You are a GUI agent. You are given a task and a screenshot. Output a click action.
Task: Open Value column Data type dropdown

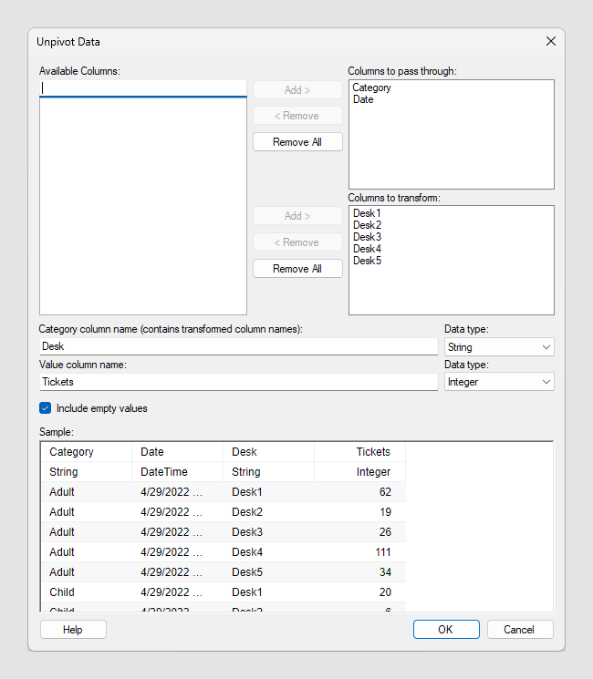point(498,382)
